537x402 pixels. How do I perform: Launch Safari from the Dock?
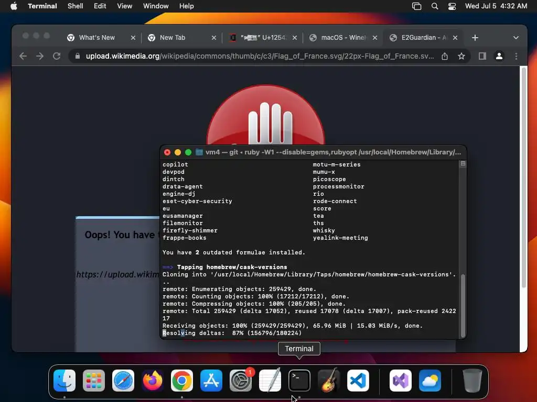click(x=123, y=381)
